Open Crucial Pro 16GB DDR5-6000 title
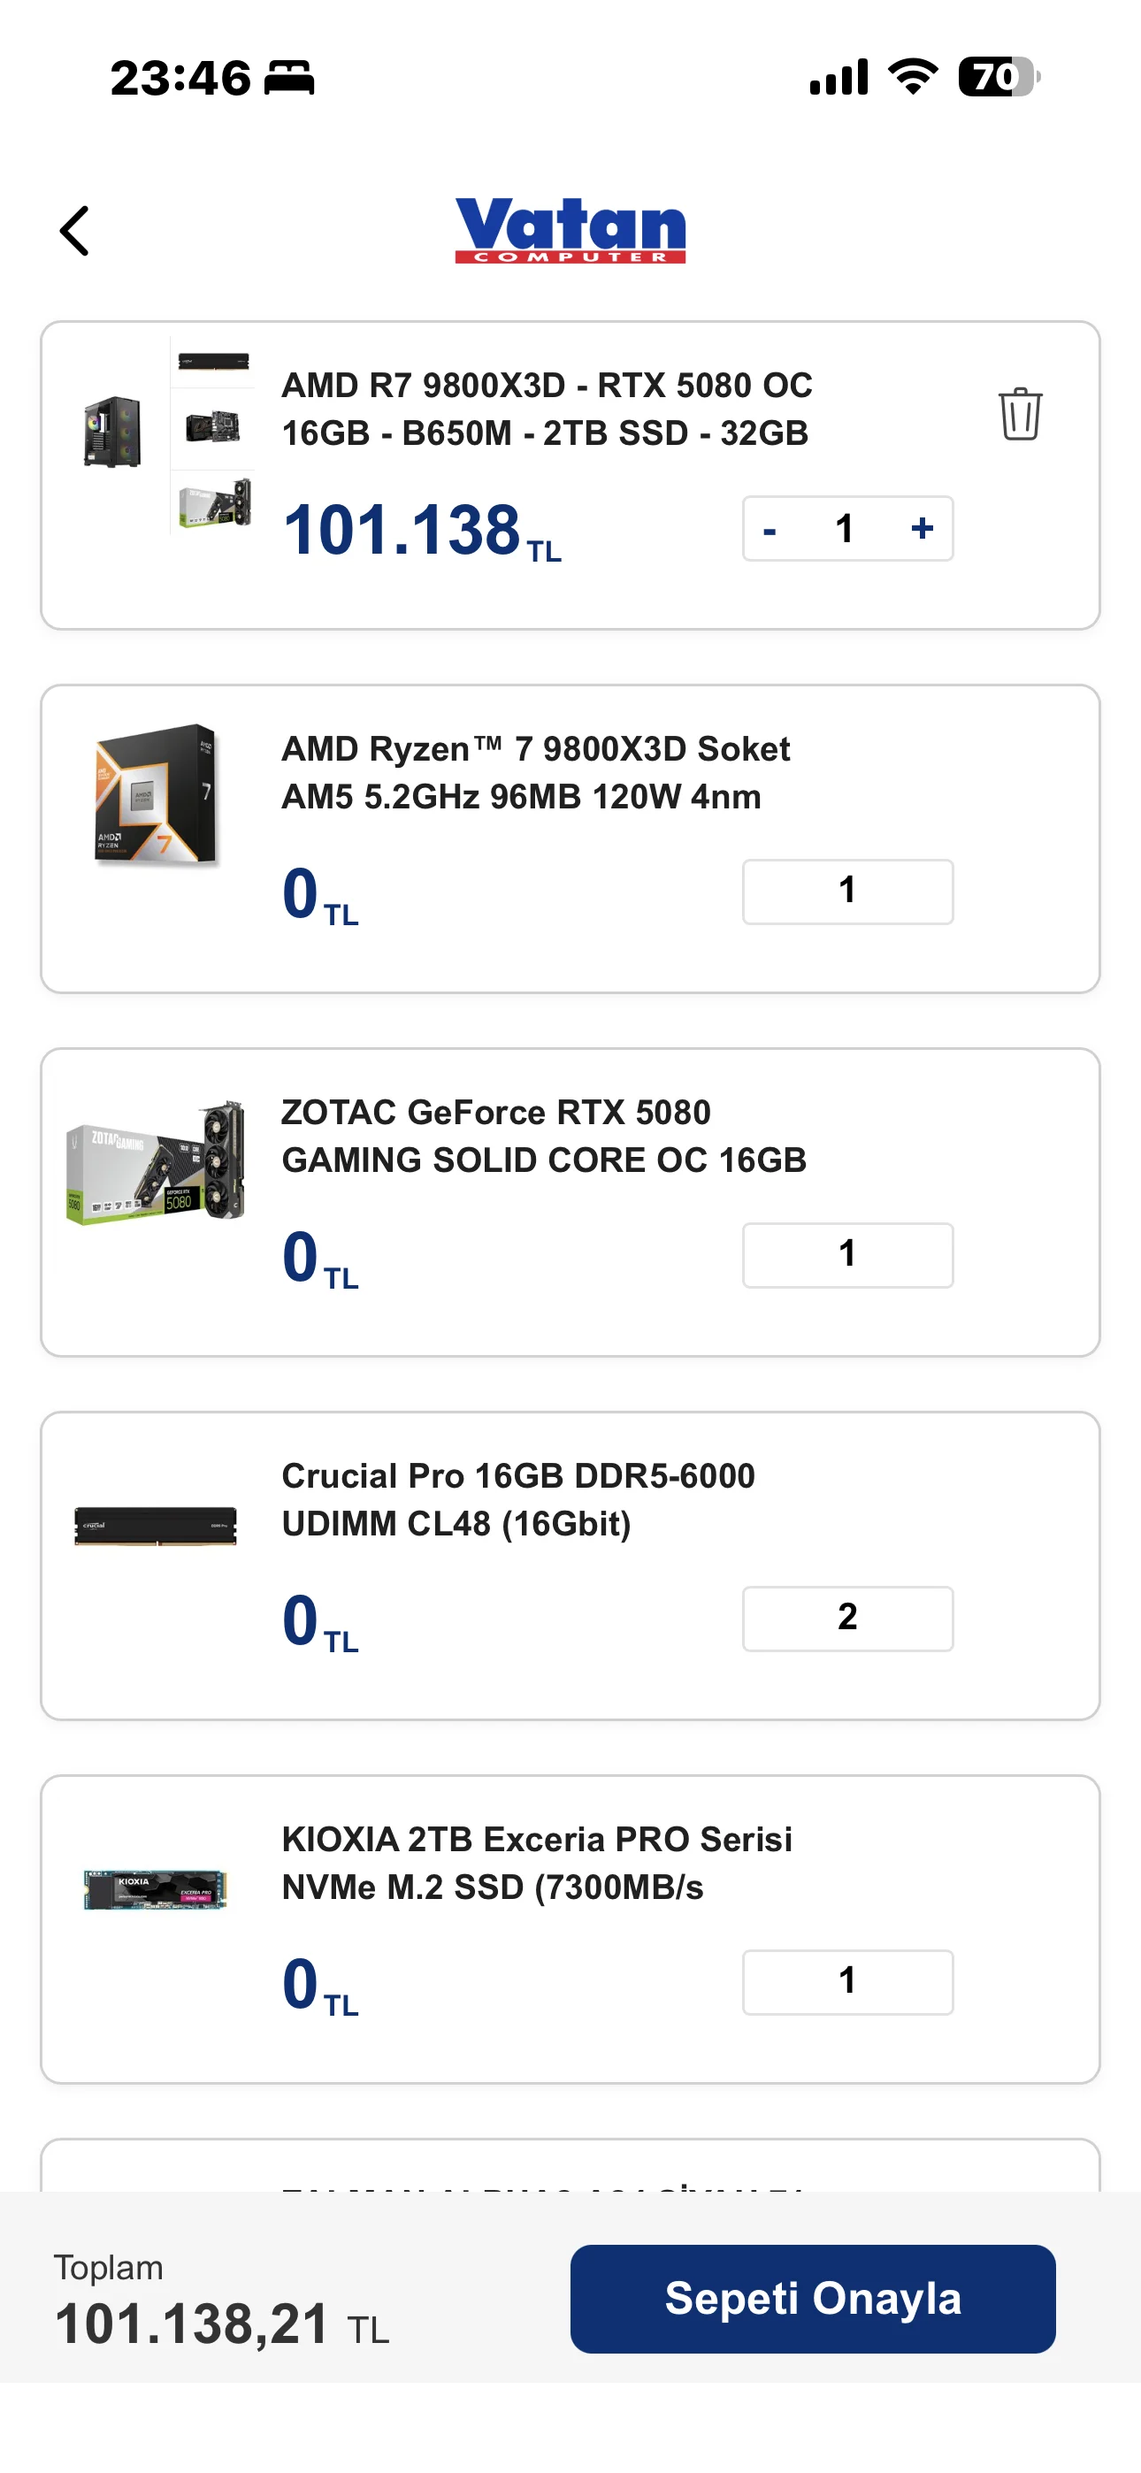 pos(517,1499)
